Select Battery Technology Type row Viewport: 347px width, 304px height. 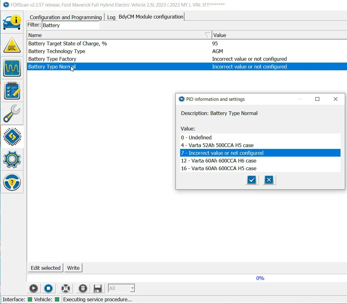[187, 51]
